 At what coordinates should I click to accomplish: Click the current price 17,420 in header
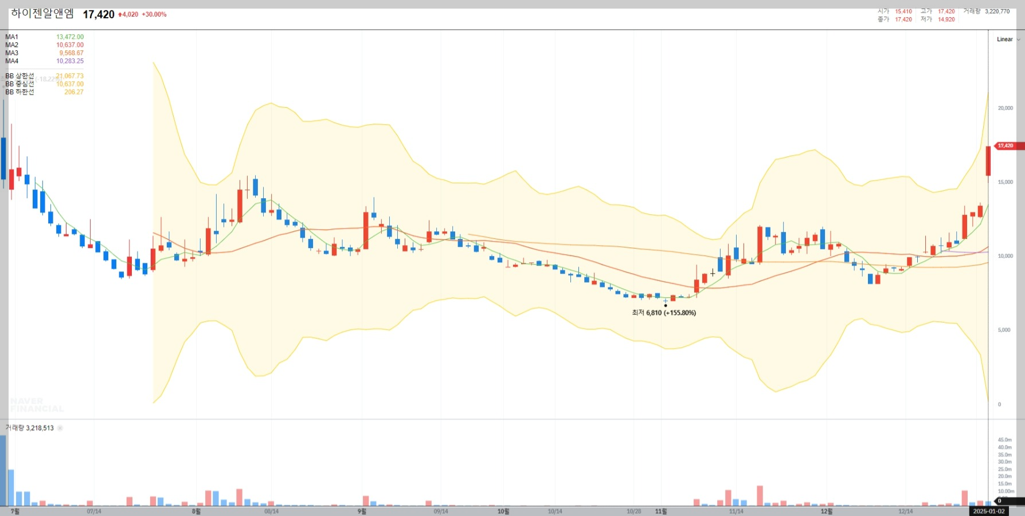tap(99, 14)
